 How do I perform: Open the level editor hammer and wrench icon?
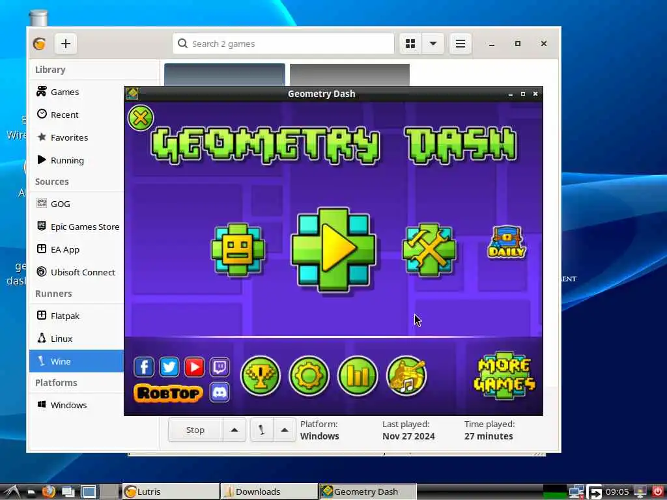pyautogui.click(x=429, y=249)
